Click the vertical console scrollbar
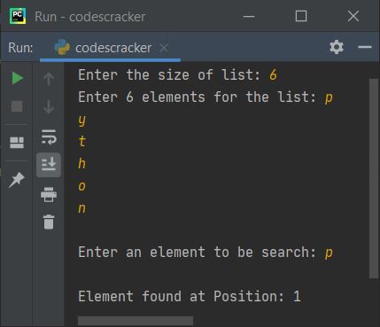 374,178
